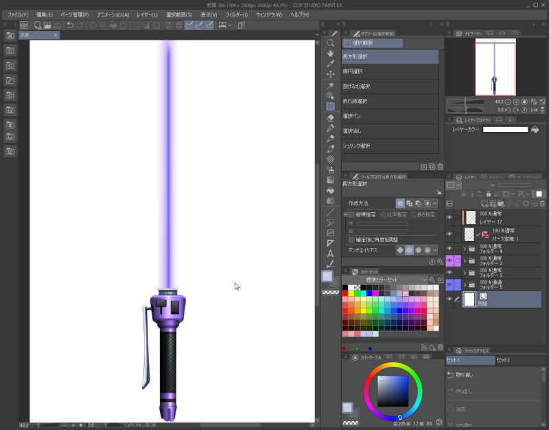
Task: Open レイヤー(L) menu
Action: click(x=147, y=14)
